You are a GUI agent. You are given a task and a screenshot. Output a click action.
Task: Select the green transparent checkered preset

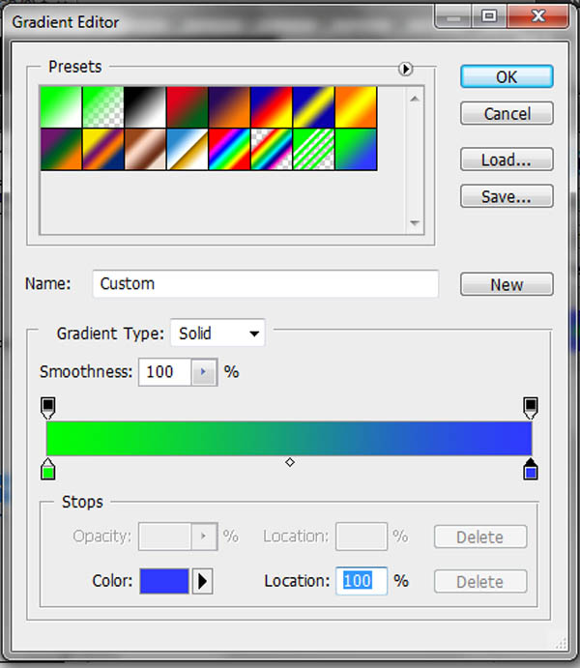[102, 107]
